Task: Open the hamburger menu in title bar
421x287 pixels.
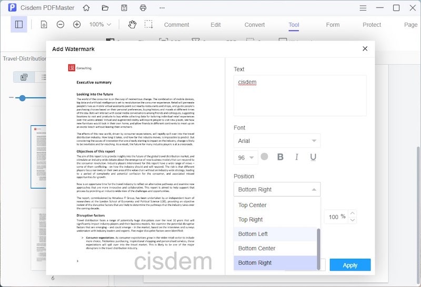Action: (x=363, y=8)
